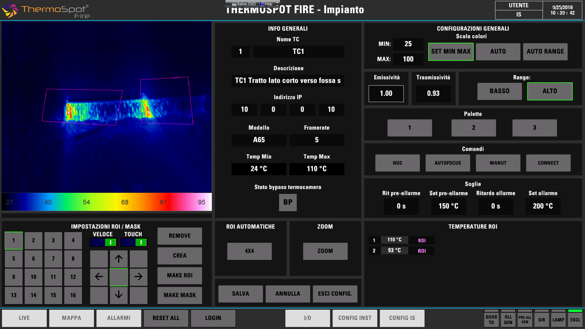Click the up arrow movement button
The height and width of the screenshot is (329, 585).
point(119,259)
